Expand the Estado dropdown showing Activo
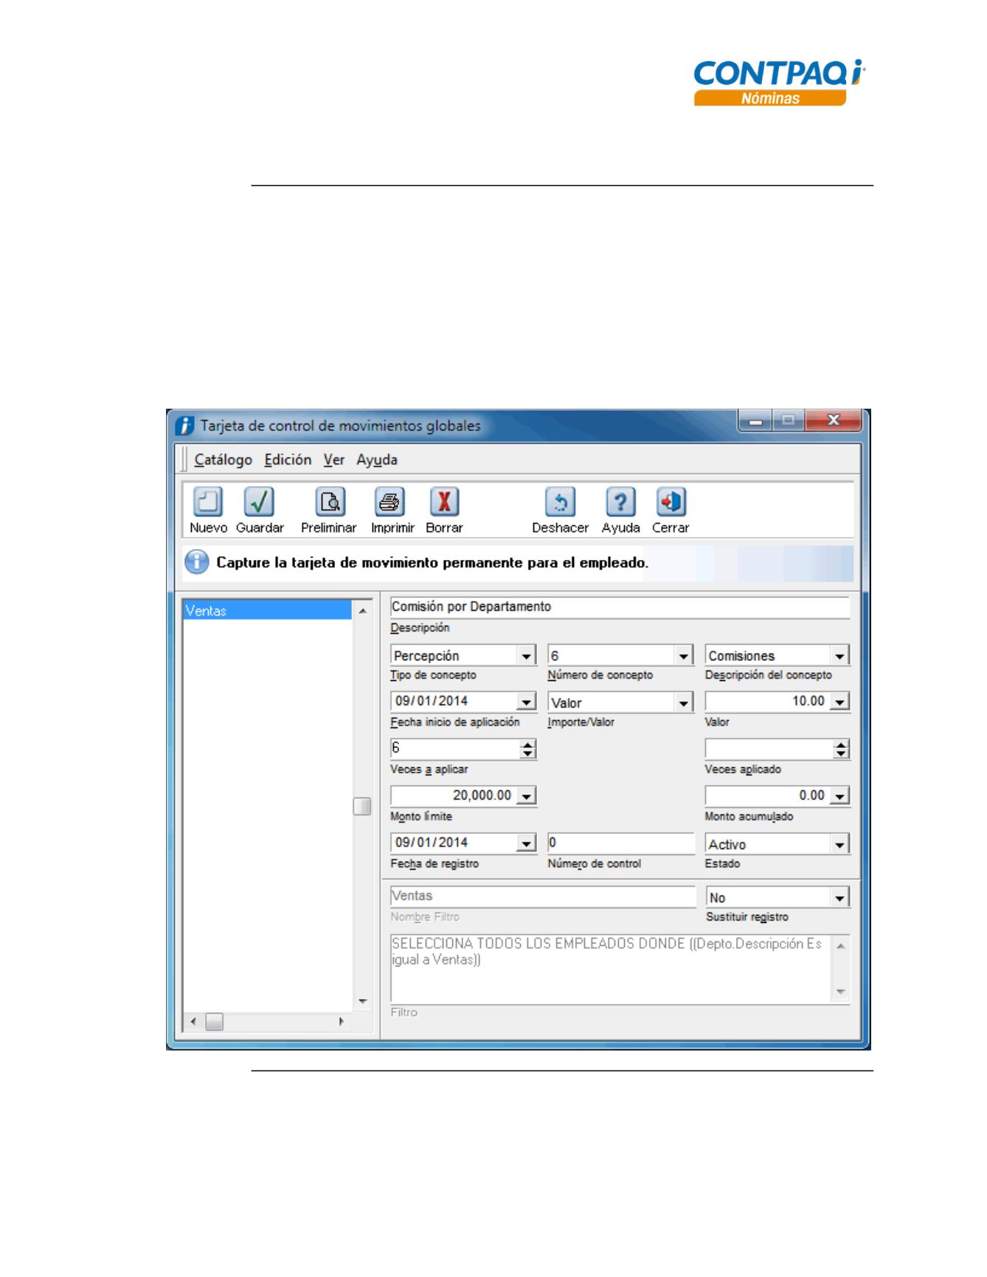This screenshot has height=1277, width=987. (839, 845)
